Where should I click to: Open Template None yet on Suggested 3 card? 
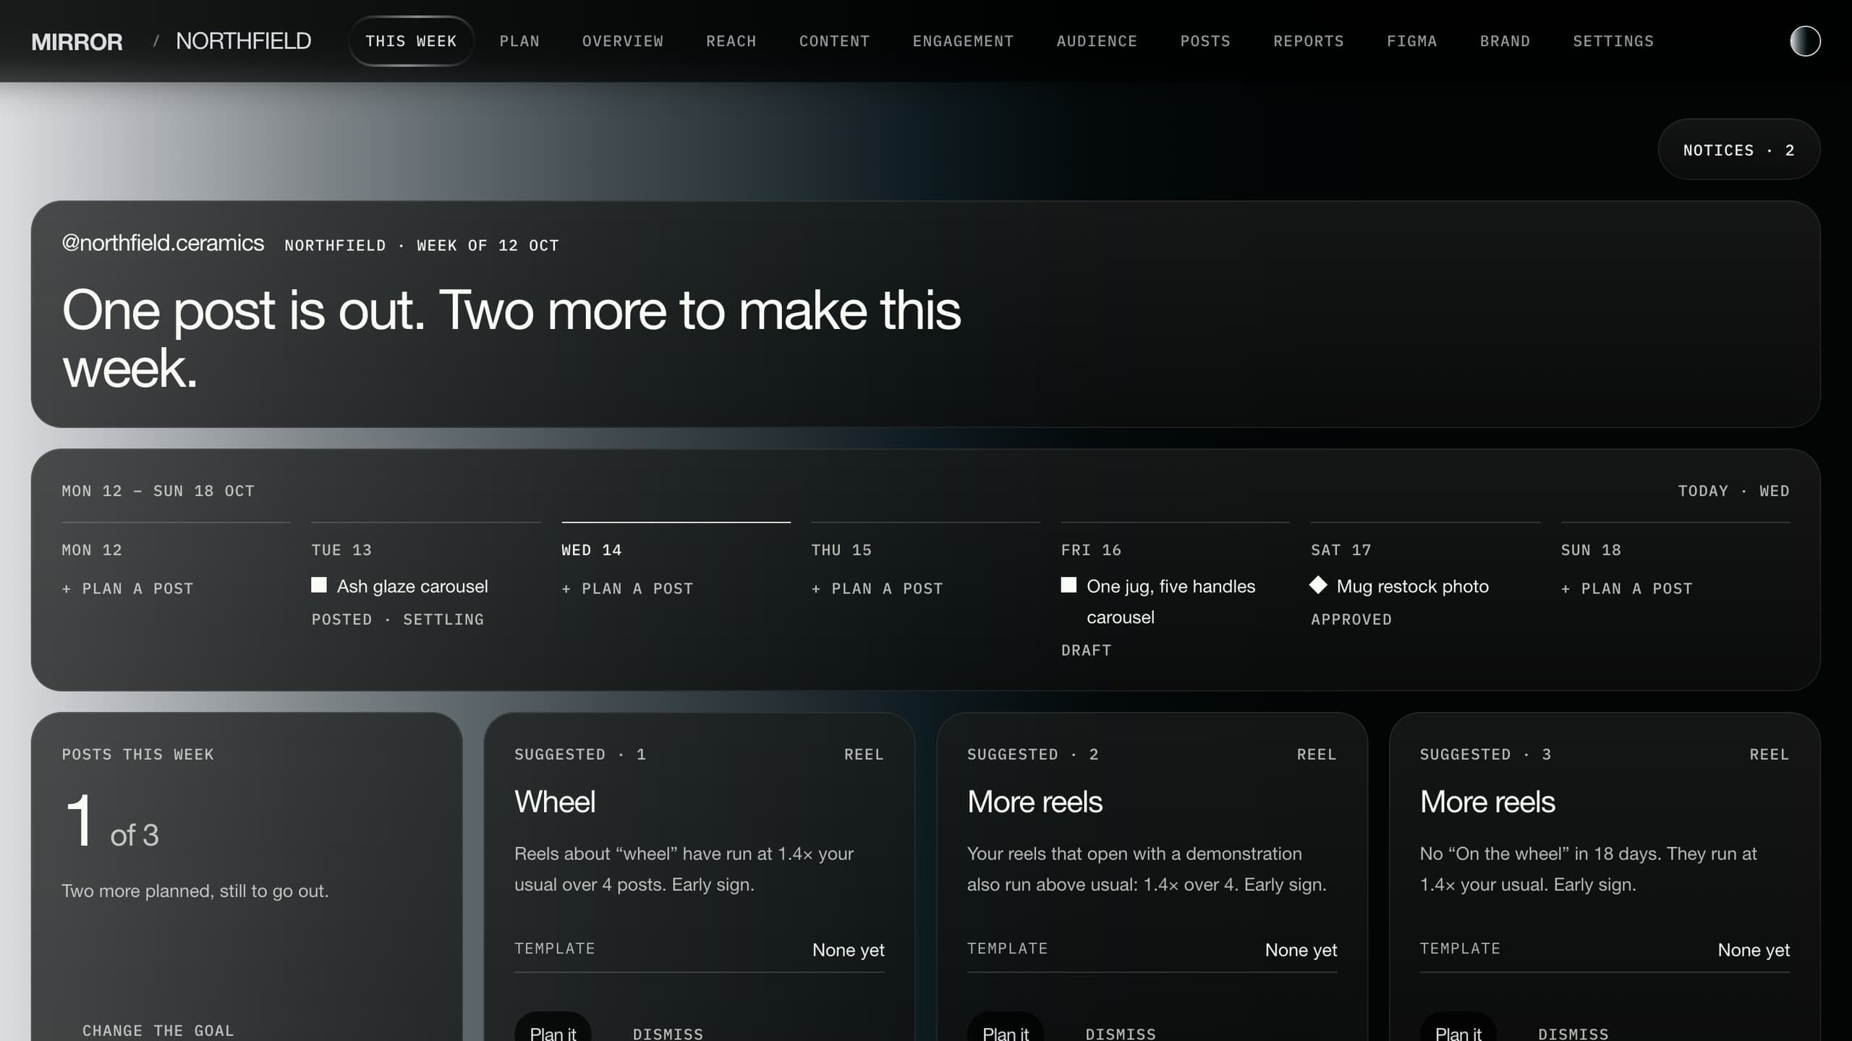[1605, 949]
